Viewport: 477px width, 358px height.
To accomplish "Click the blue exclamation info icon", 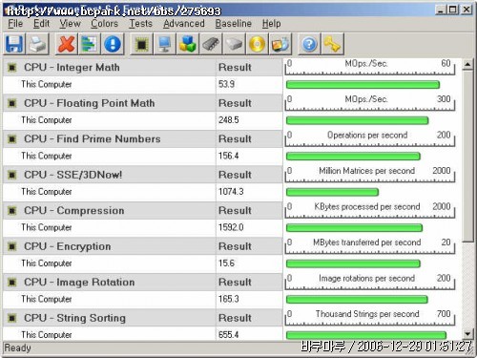I will click(113, 44).
